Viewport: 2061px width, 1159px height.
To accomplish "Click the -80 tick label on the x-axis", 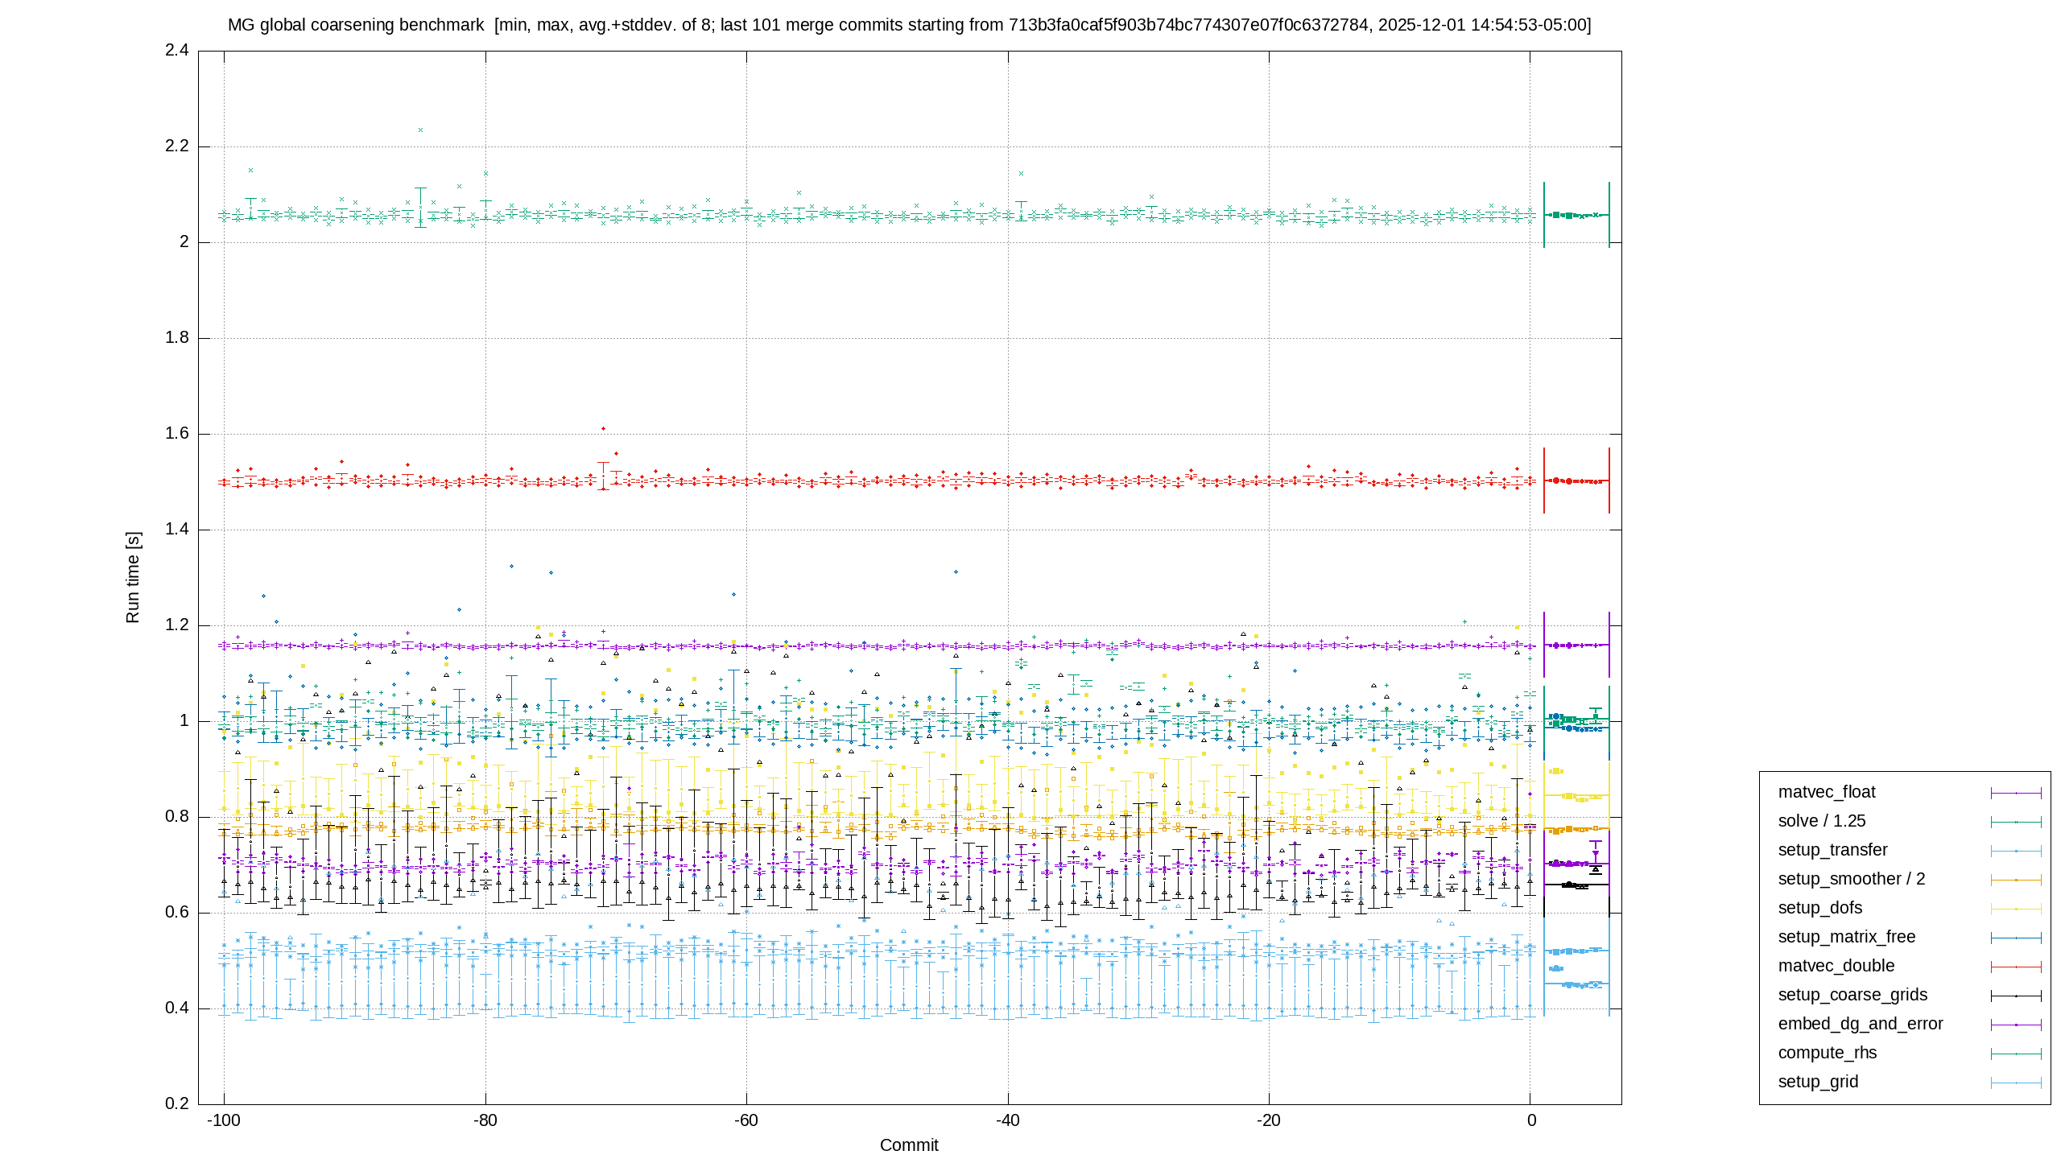I will click(x=485, y=1120).
